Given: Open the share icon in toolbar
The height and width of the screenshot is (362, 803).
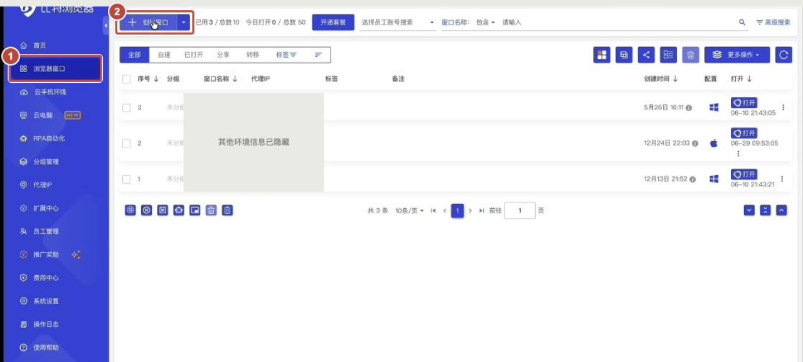Looking at the screenshot, I should coord(646,55).
